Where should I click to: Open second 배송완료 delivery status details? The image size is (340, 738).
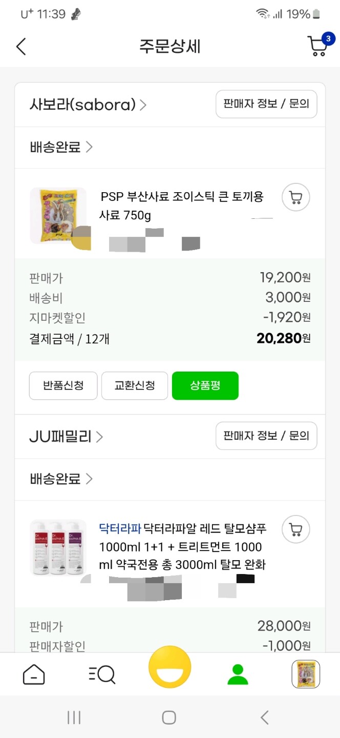[x=61, y=479]
